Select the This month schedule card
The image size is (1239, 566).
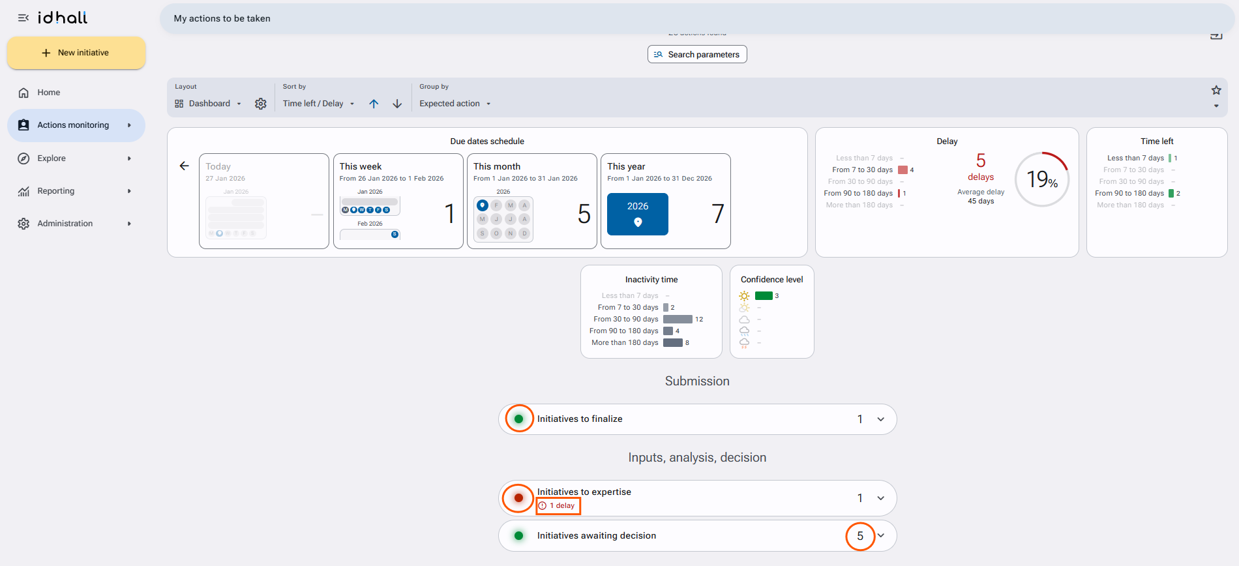532,201
